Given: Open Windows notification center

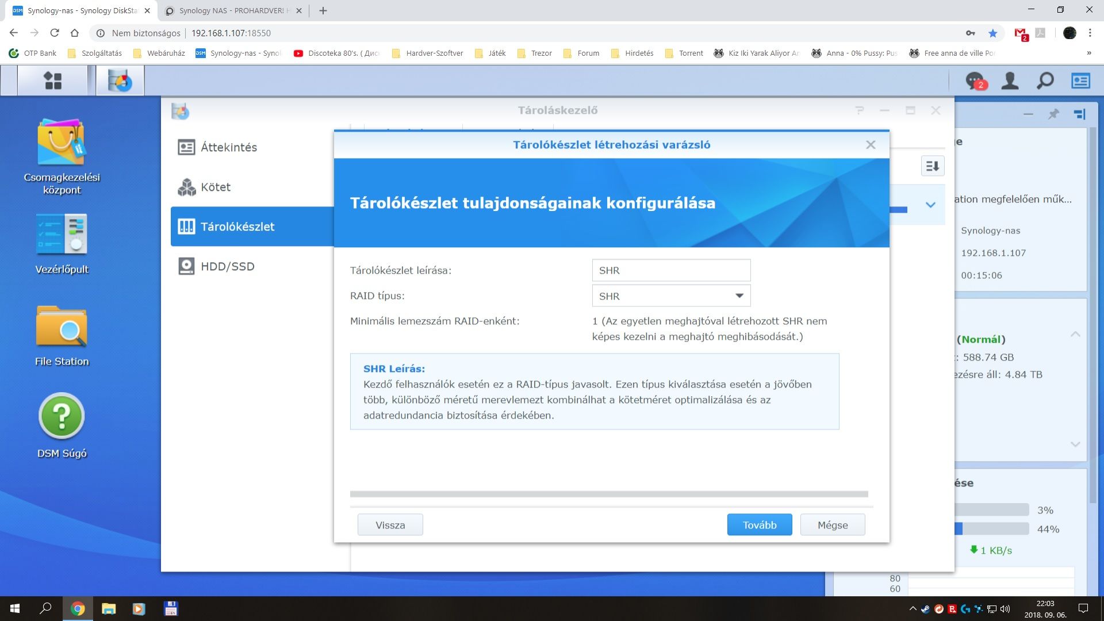Looking at the screenshot, I should pos(1083,608).
